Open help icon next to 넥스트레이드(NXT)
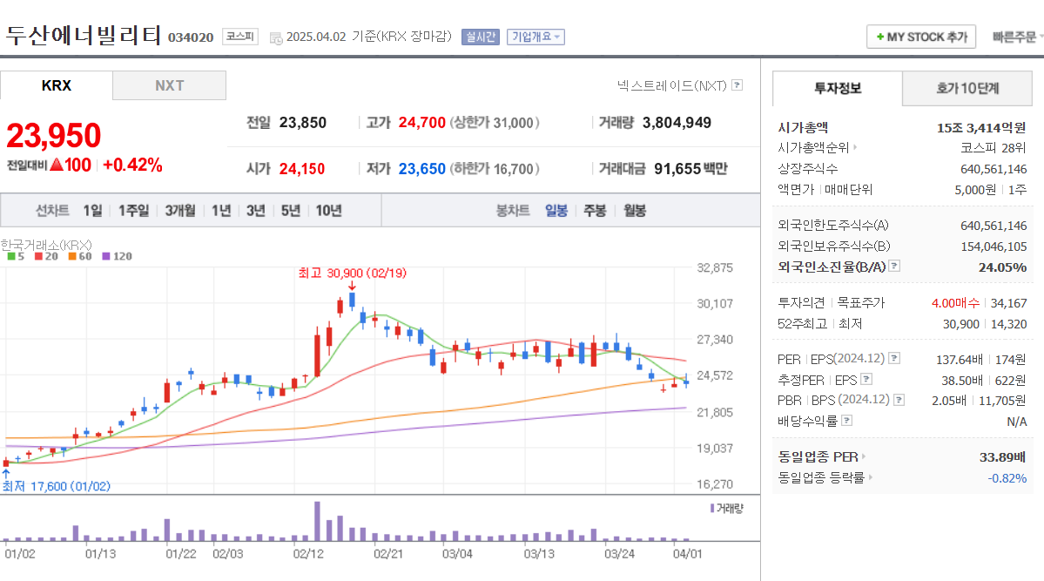The height and width of the screenshot is (581, 1044). coord(737,84)
